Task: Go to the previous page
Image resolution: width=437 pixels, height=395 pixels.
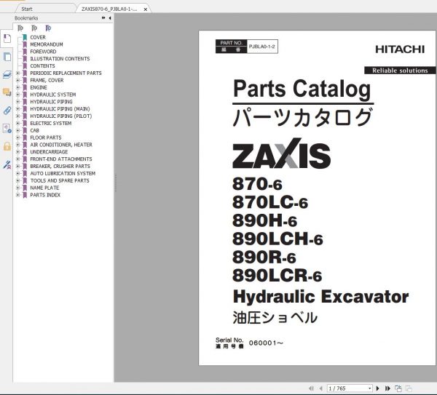Action: (320, 388)
